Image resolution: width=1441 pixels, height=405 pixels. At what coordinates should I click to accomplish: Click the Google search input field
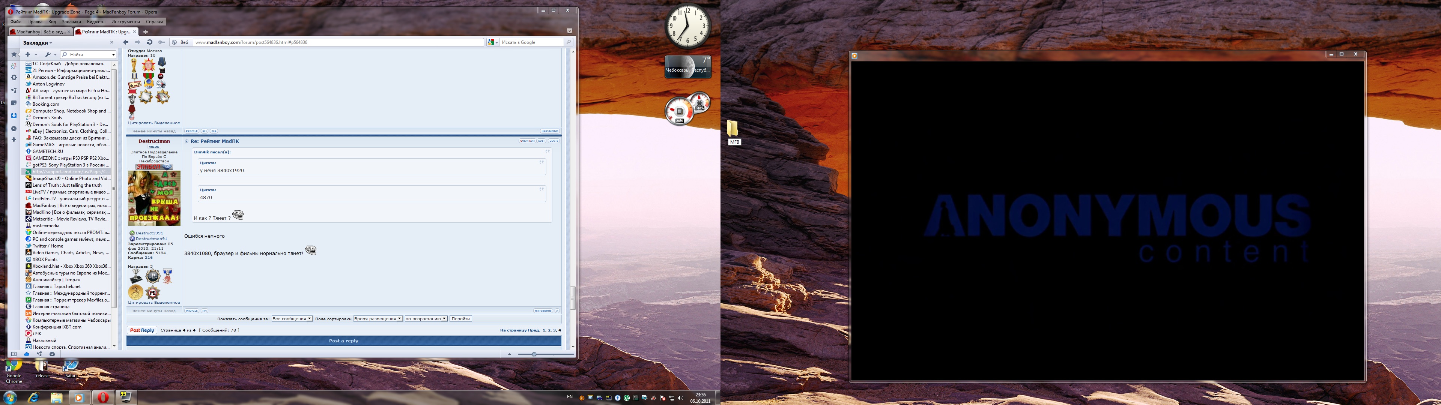(531, 42)
